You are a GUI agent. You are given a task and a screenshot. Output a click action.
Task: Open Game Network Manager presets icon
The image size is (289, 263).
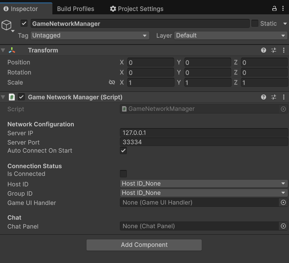pyautogui.click(x=274, y=97)
